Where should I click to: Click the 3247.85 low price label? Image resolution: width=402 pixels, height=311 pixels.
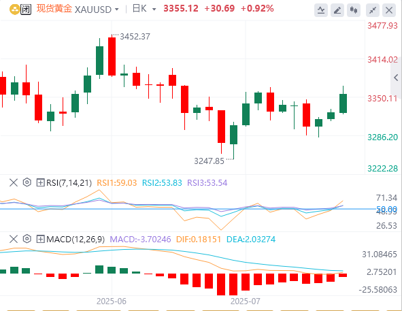click(209, 161)
